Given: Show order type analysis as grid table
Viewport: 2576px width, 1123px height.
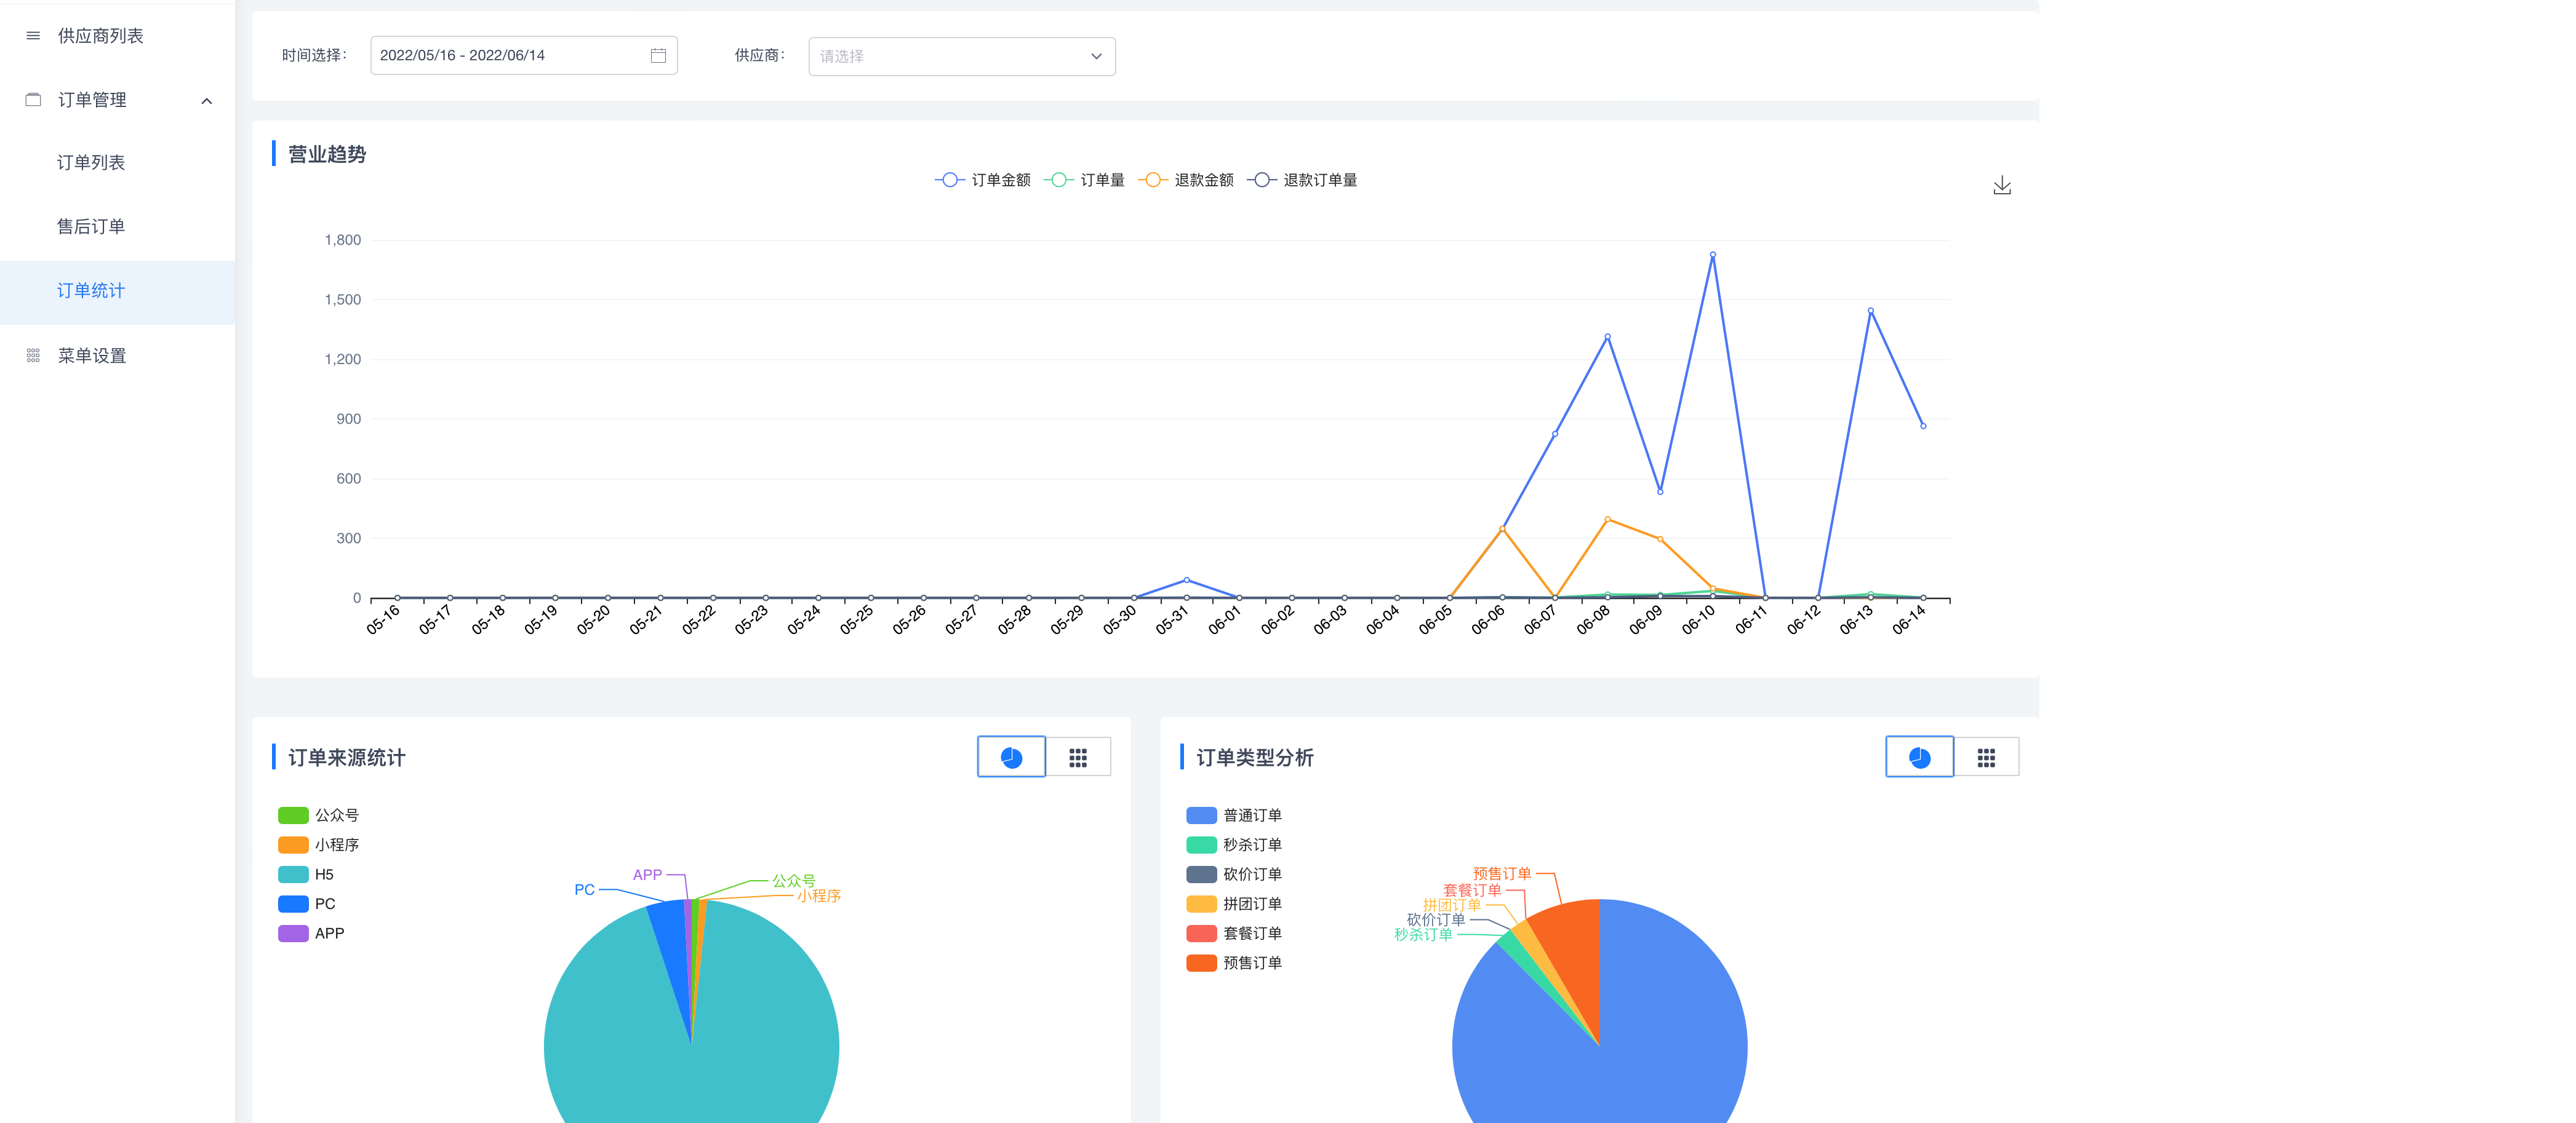Looking at the screenshot, I should (x=1986, y=757).
